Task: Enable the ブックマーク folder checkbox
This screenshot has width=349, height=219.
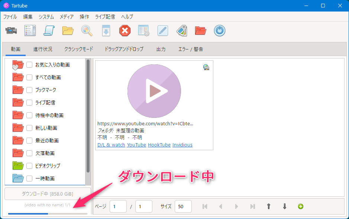Action: [30, 90]
